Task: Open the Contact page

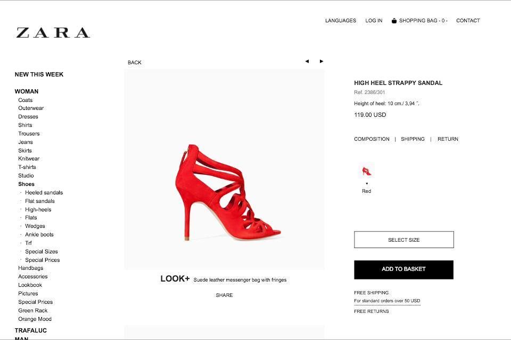Action: point(468,21)
